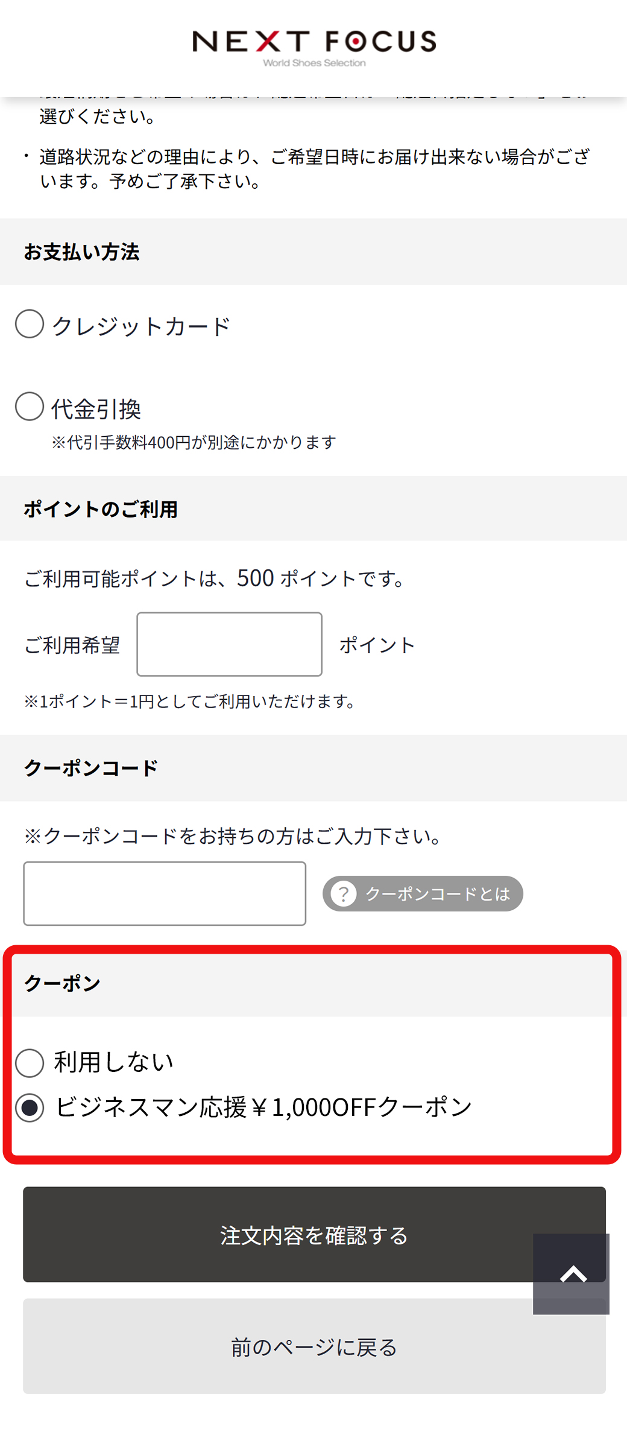Go back with 前のページに戻る button
The image size is (627, 1429).
pyautogui.click(x=313, y=1346)
